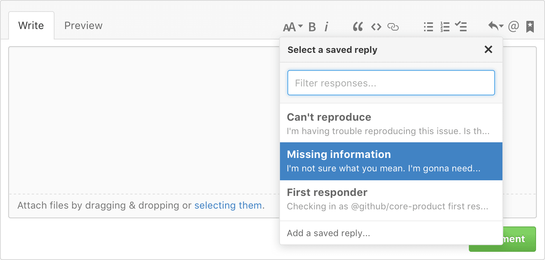Apply italic formatting

point(327,26)
